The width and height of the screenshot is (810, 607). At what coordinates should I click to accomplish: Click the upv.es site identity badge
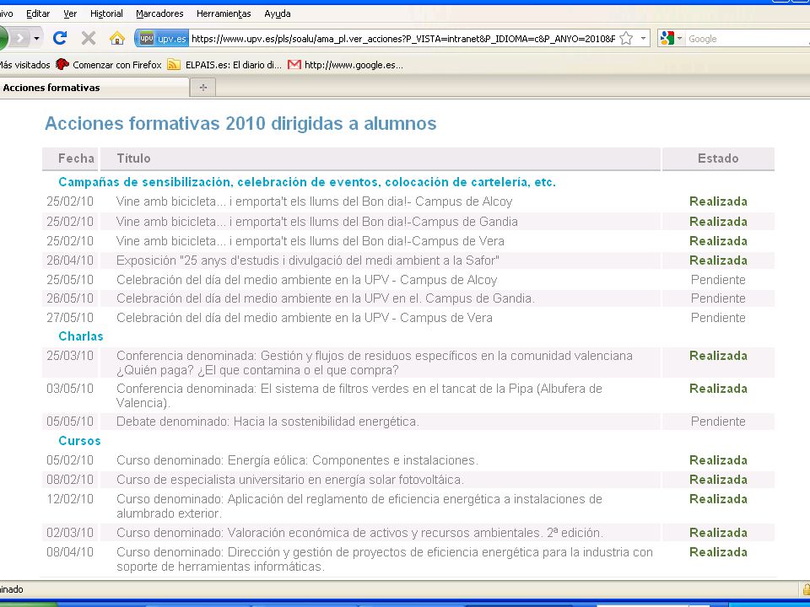162,38
